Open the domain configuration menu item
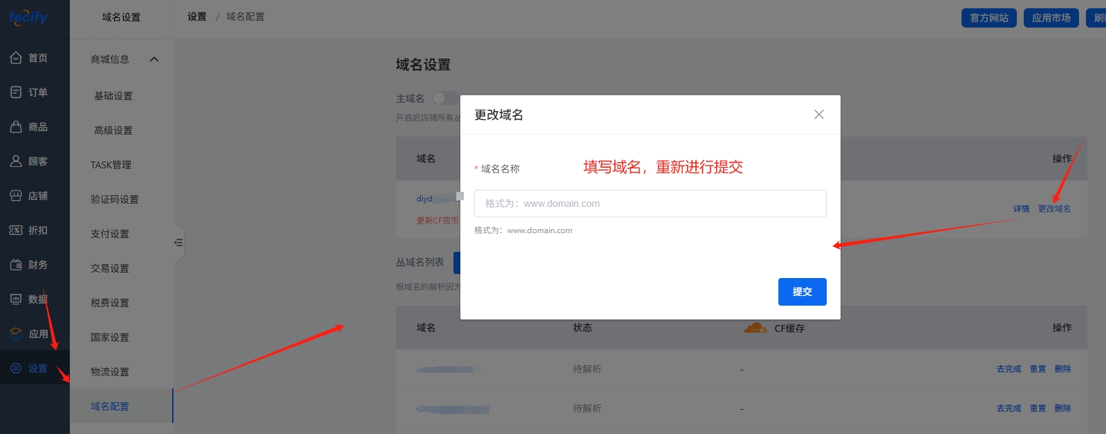Viewport: 1106px width, 434px height. [x=110, y=406]
